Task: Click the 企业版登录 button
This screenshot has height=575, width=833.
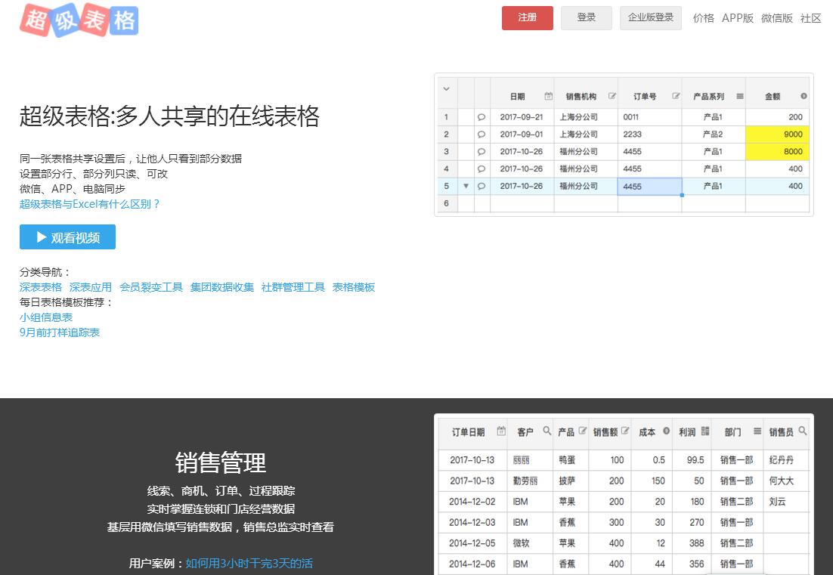Action: pos(650,17)
